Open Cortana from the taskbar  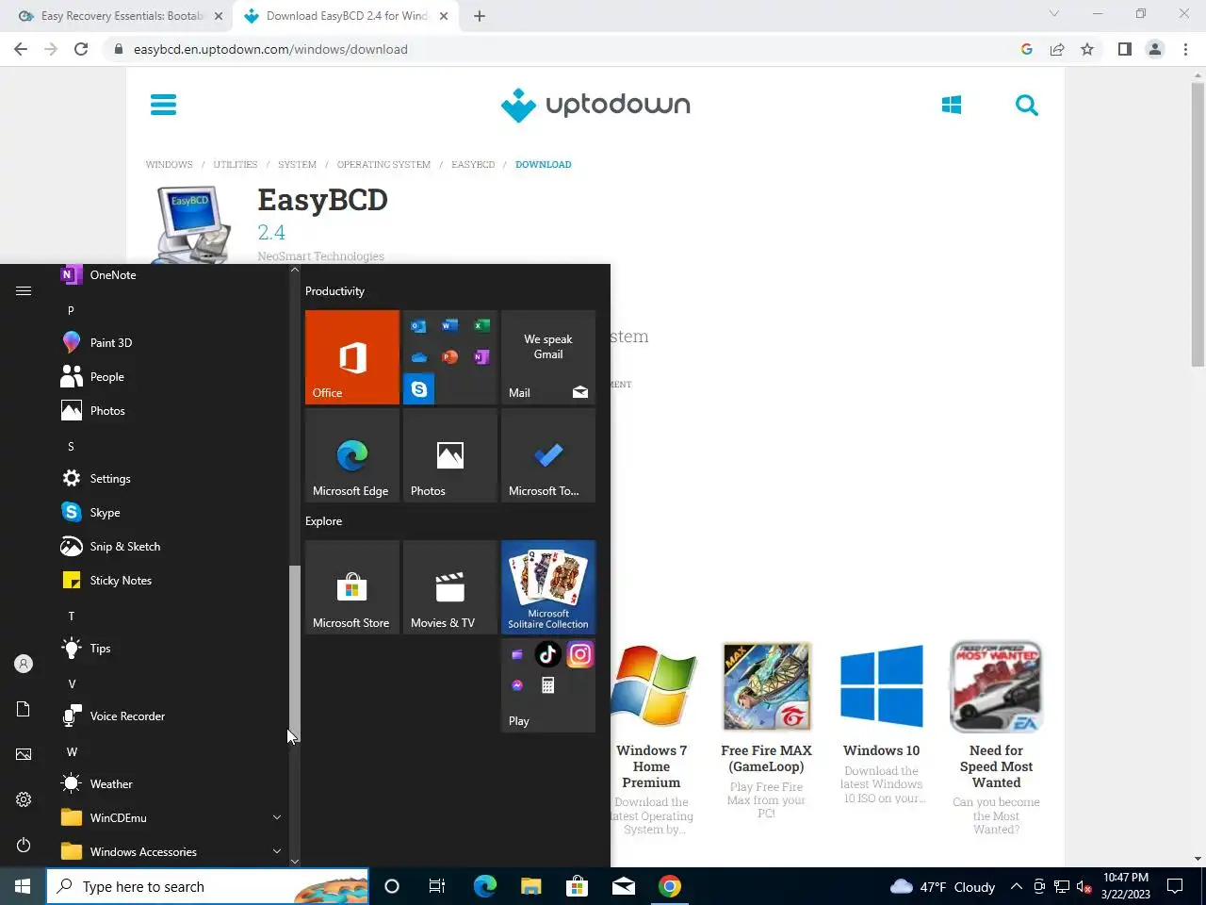tap(392, 886)
